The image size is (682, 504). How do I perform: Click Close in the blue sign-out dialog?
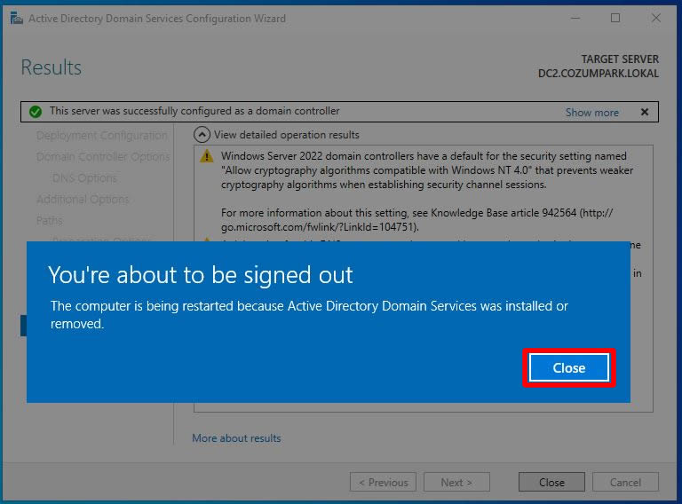tap(568, 367)
